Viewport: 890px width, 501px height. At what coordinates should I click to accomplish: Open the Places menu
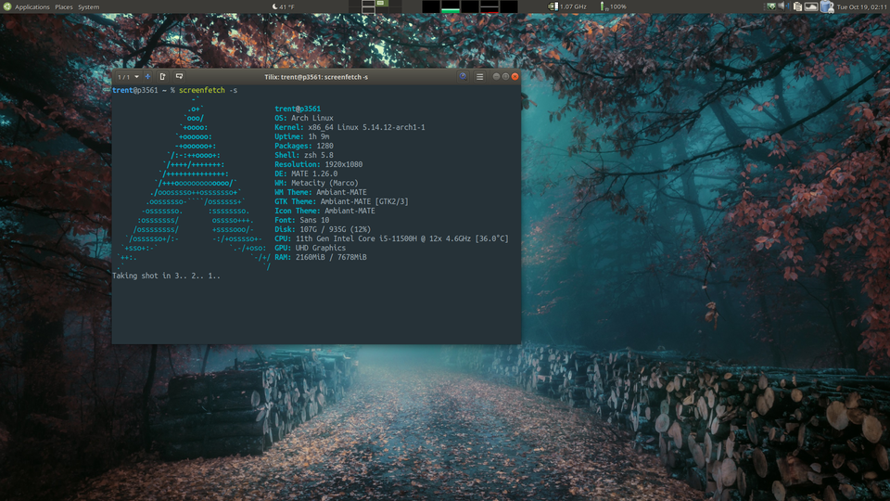tap(64, 6)
